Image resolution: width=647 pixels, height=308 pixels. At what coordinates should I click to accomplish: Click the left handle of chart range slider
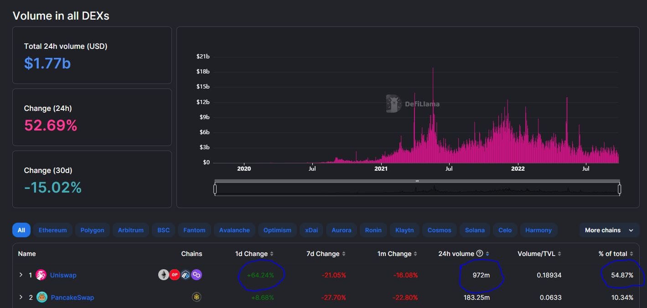tap(215, 188)
